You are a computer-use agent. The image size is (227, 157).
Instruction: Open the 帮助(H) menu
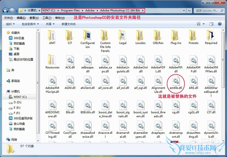[x=60, y=18]
